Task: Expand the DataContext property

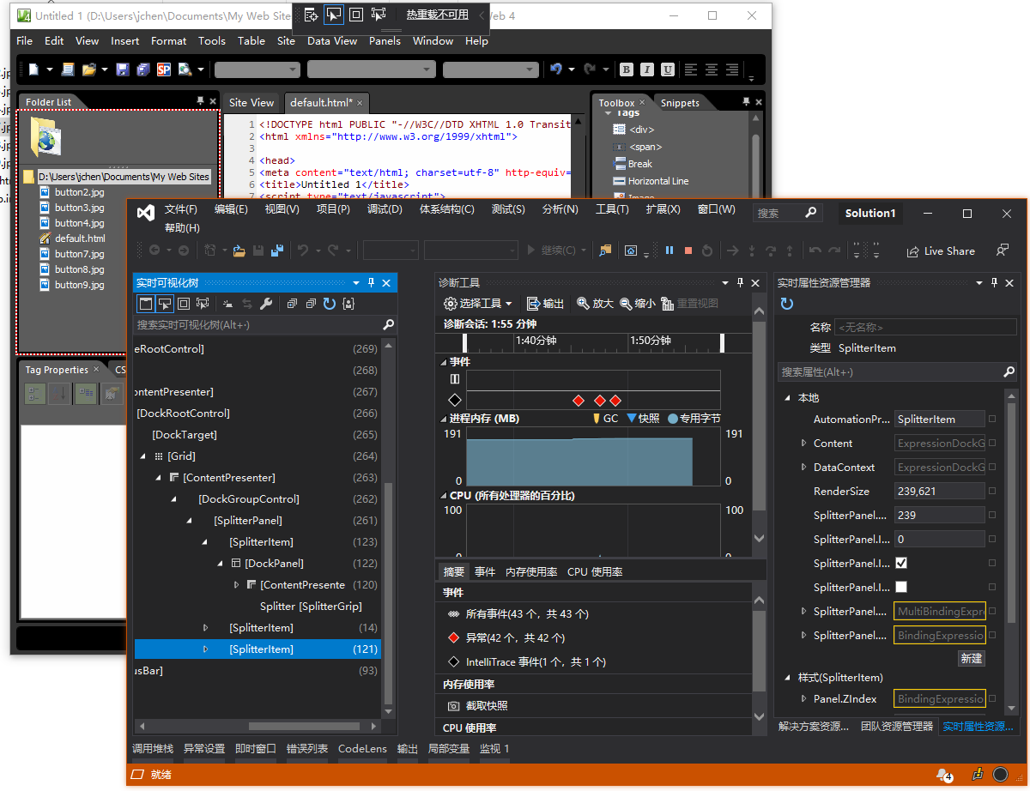Action: point(803,468)
